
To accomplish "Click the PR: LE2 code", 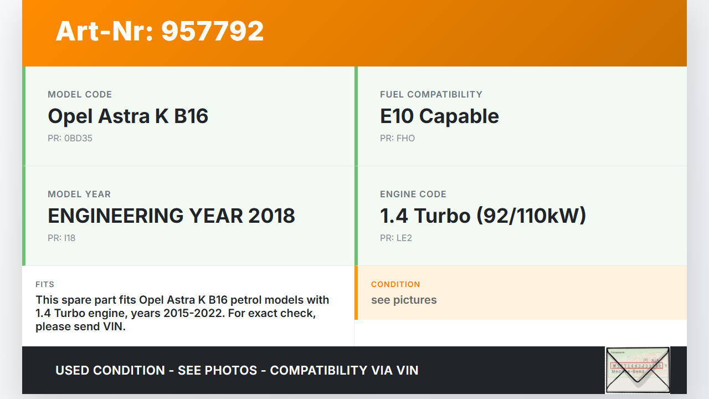I will [396, 238].
